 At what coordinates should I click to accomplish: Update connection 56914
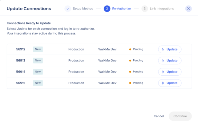[x=170, y=72]
